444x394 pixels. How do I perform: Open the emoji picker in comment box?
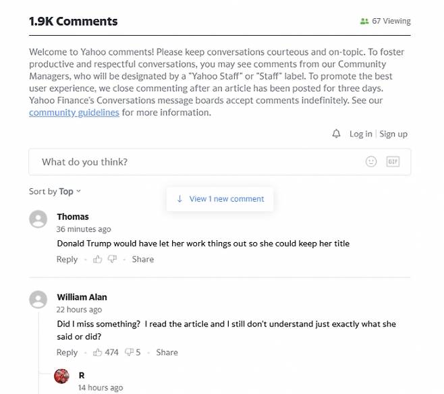click(x=371, y=162)
